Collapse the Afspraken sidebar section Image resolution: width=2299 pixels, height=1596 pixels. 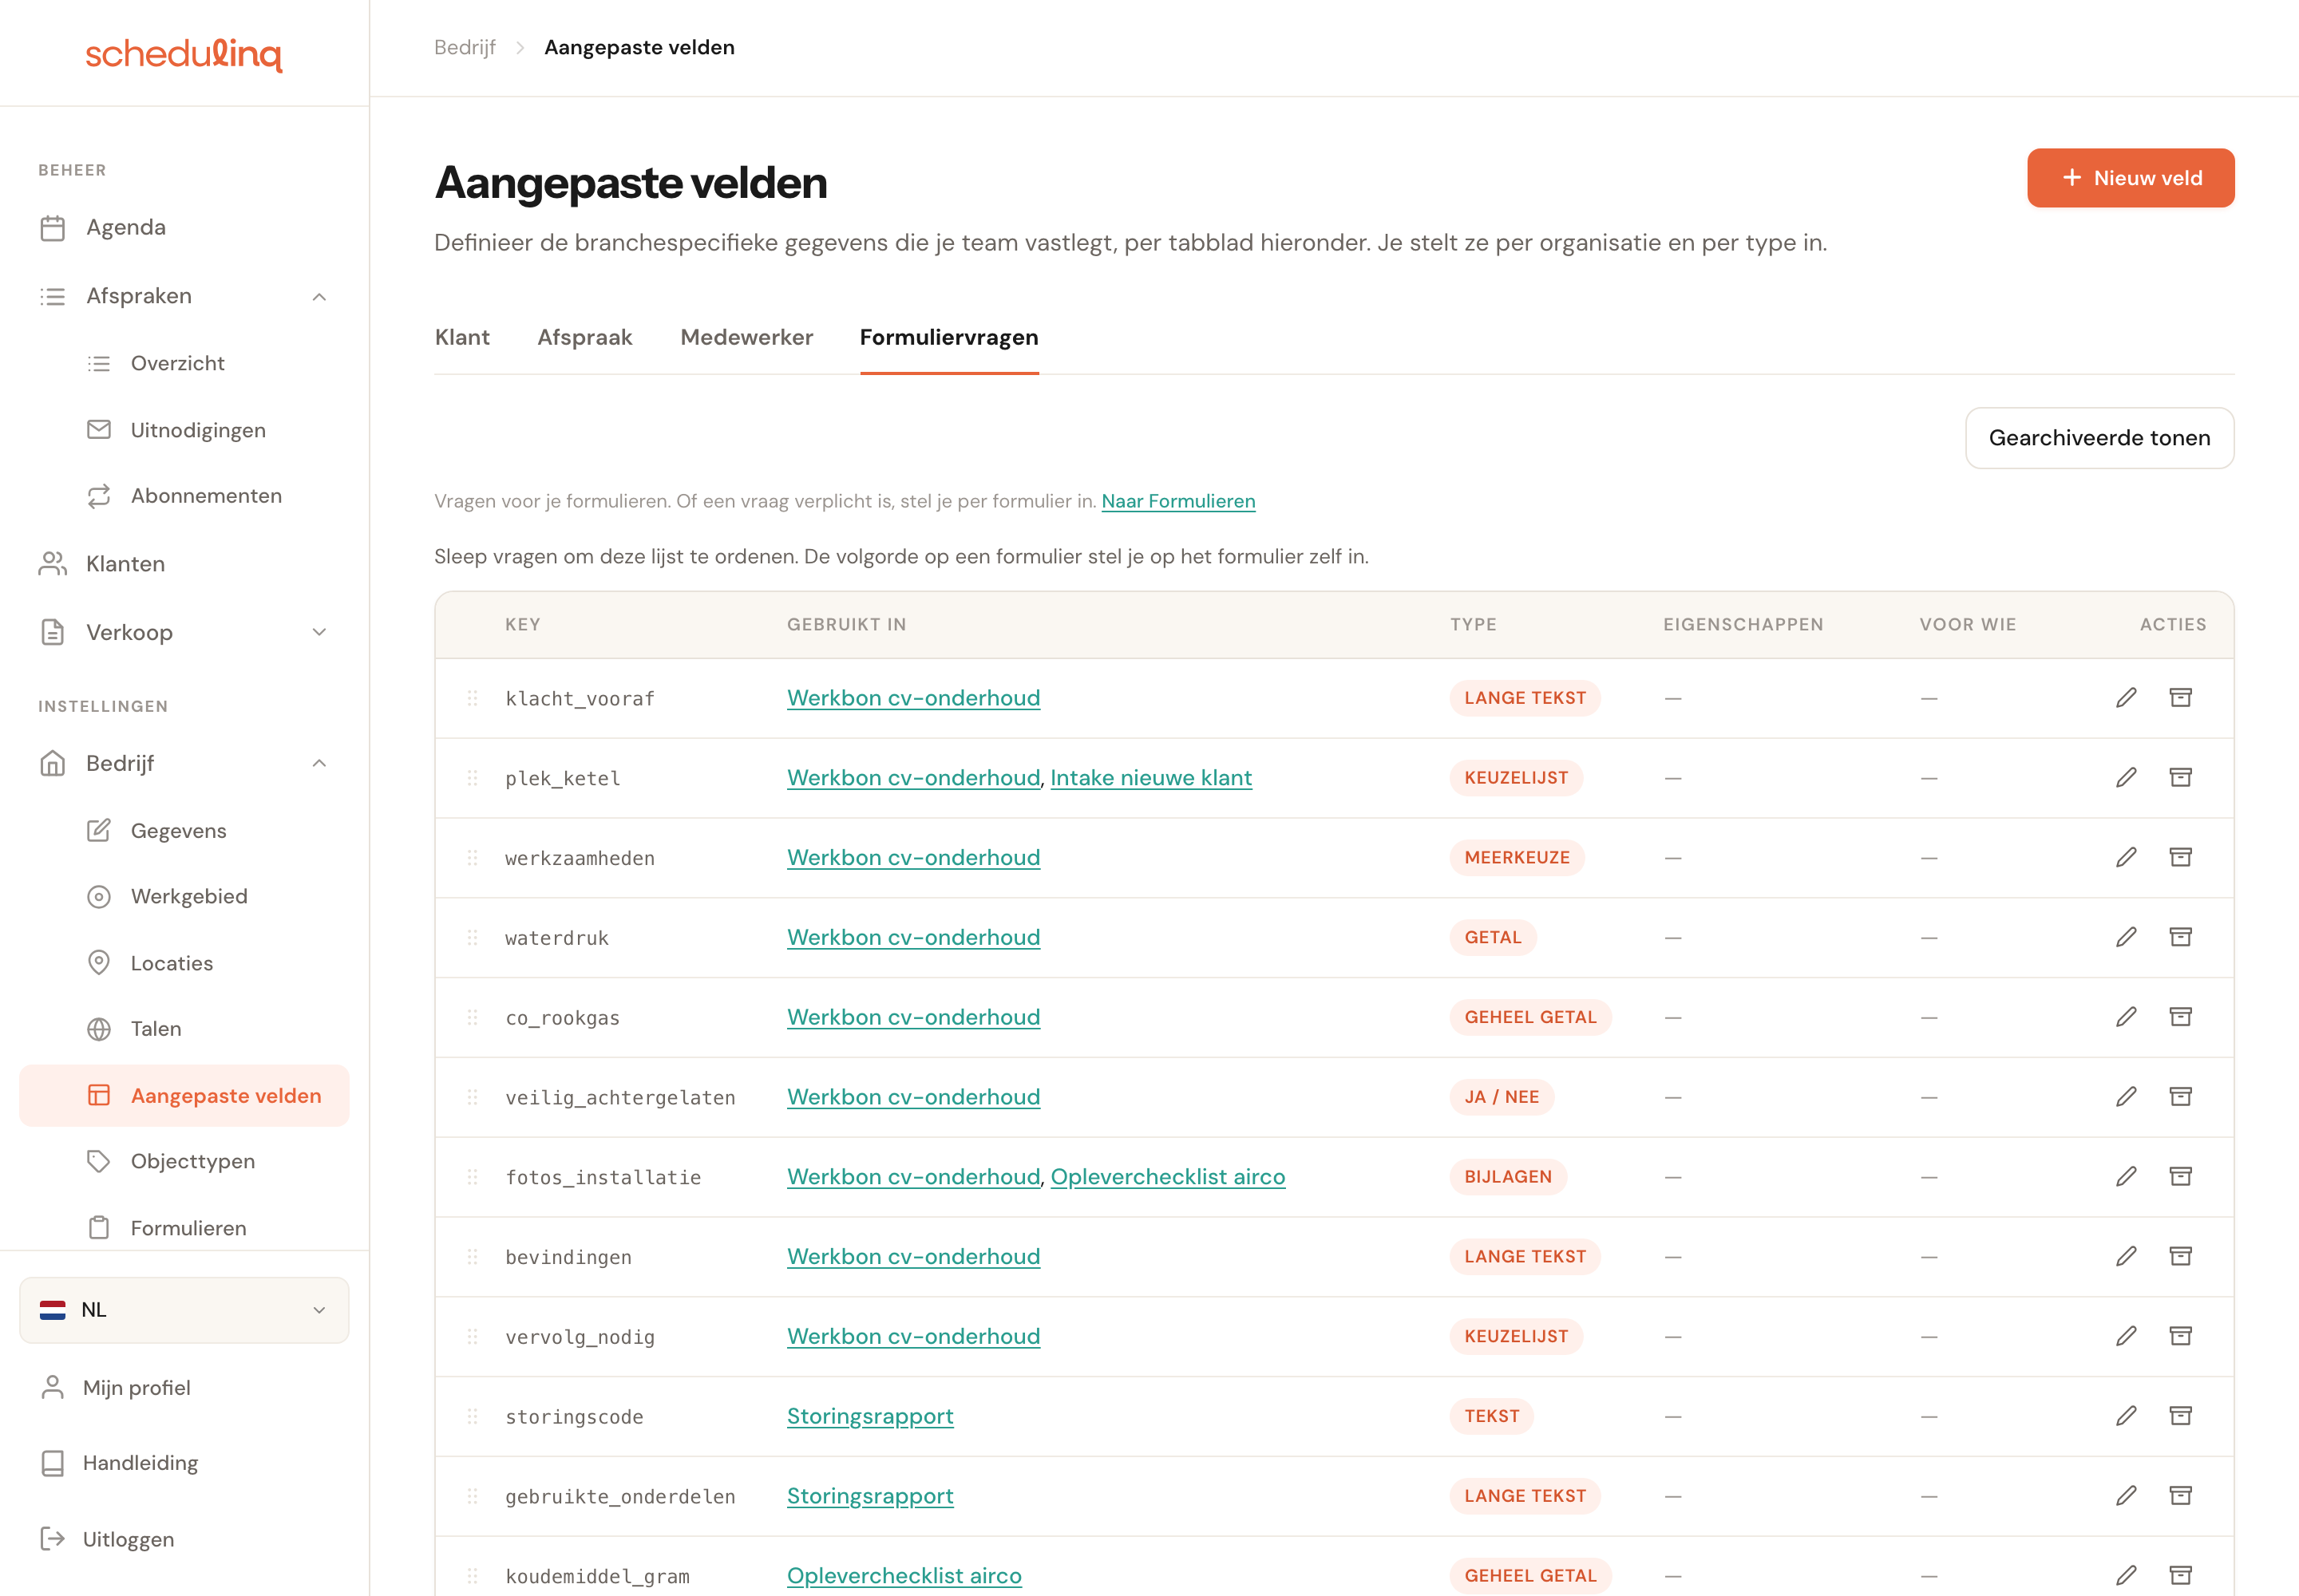click(x=319, y=296)
